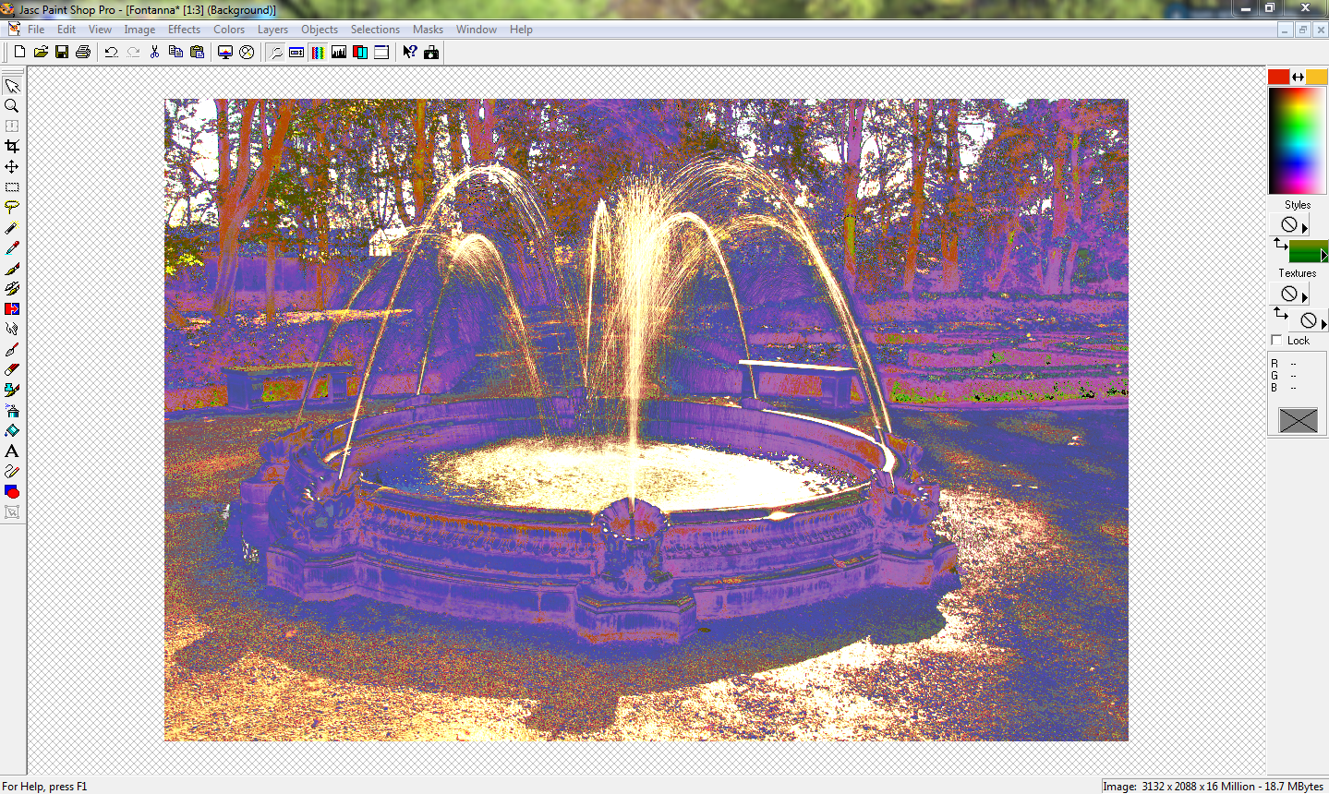Image resolution: width=1329 pixels, height=794 pixels.
Task: Select the Flood Fill bucket tool
Action: (x=12, y=431)
